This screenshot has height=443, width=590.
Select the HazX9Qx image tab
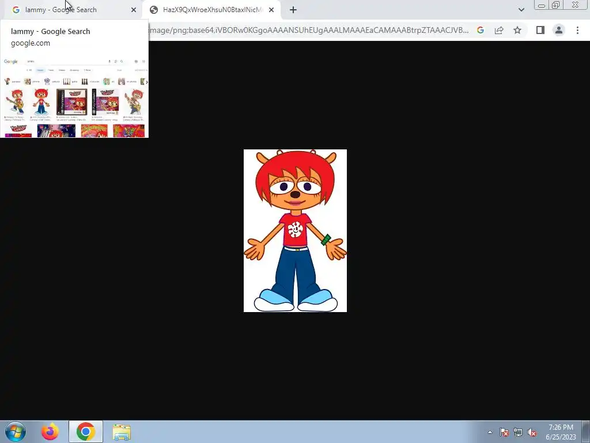pos(212,10)
